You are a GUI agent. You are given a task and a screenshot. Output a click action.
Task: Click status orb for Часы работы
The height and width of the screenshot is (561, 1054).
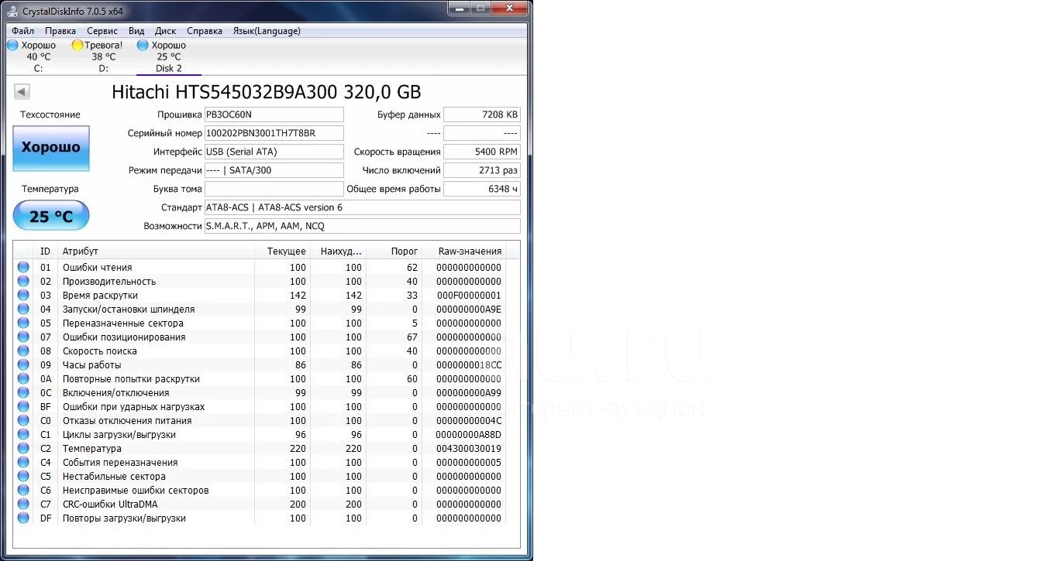[x=23, y=364]
